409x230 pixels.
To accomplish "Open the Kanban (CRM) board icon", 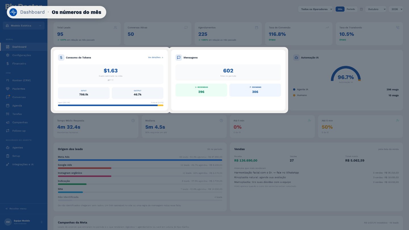I will coord(8,80).
